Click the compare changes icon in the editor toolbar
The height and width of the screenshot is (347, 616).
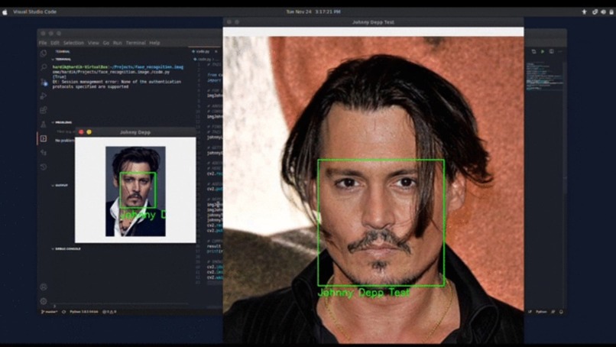click(533, 51)
